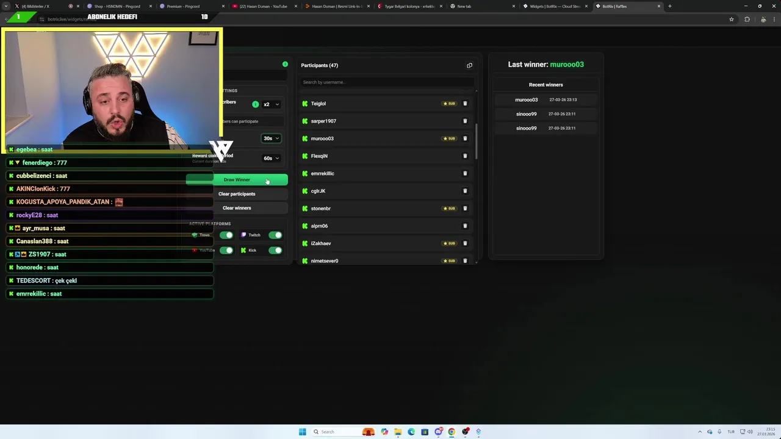The width and height of the screenshot is (781, 439).
Task: Click Kick logo beside Teiglol
Action: [305, 104]
